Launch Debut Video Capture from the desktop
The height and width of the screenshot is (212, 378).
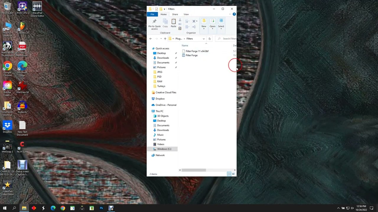(22, 168)
